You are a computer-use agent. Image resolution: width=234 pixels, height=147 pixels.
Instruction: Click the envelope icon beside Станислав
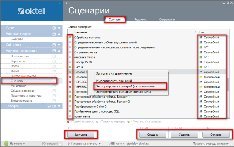[x=60, y=144]
